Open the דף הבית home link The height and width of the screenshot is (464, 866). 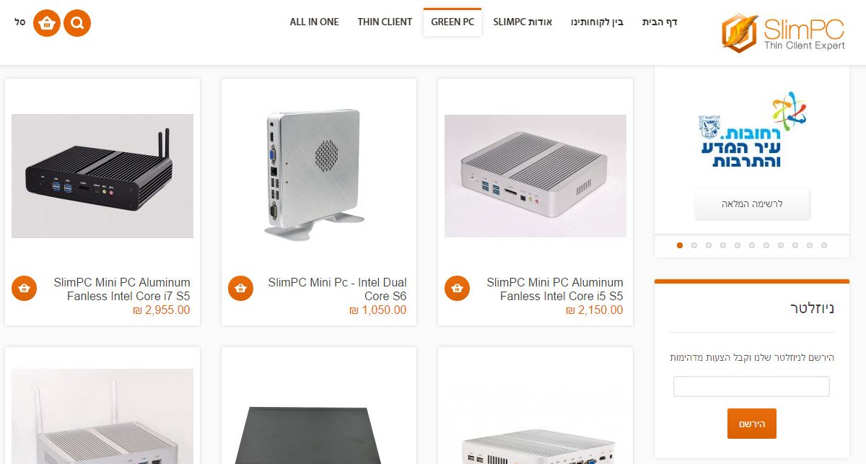(x=660, y=22)
